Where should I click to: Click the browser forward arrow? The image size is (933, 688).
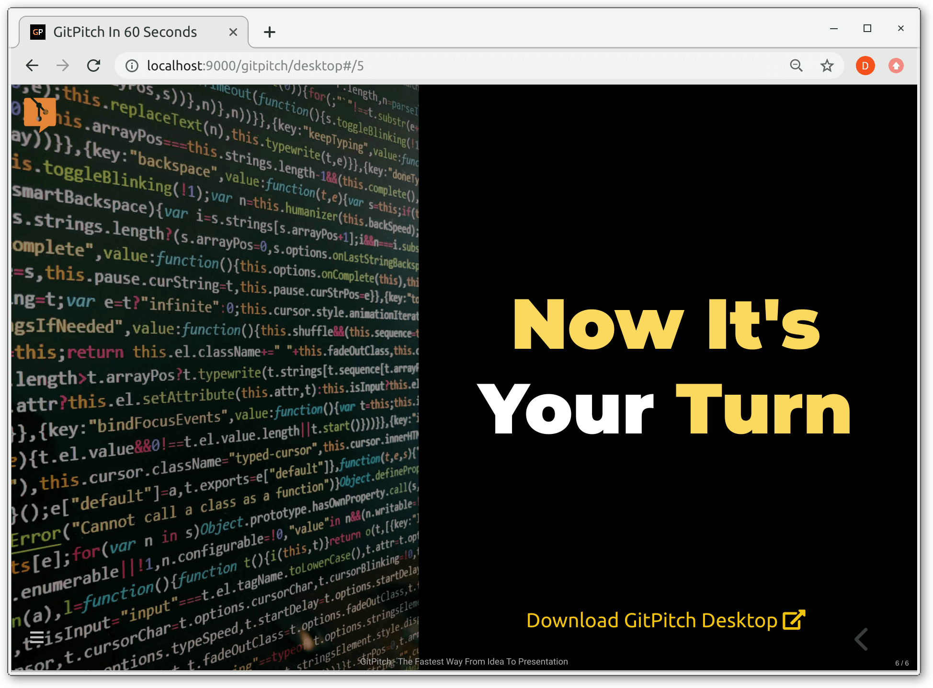click(63, 66)
